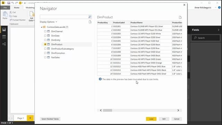Viewport: 222px width, 125px height.
Task: Click the ProductKey column header
Action: pos(105,23)
